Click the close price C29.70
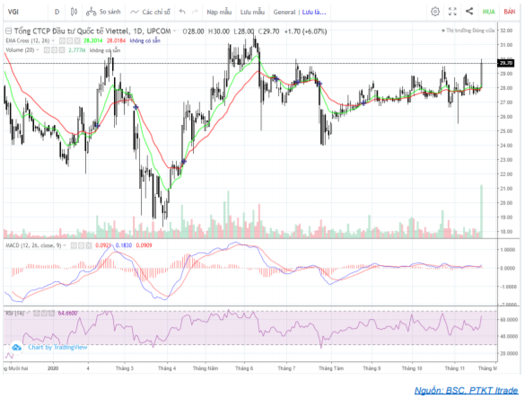The height and width of the screenshot is (398, 524). pyautogui.click(x=268, y=31)
